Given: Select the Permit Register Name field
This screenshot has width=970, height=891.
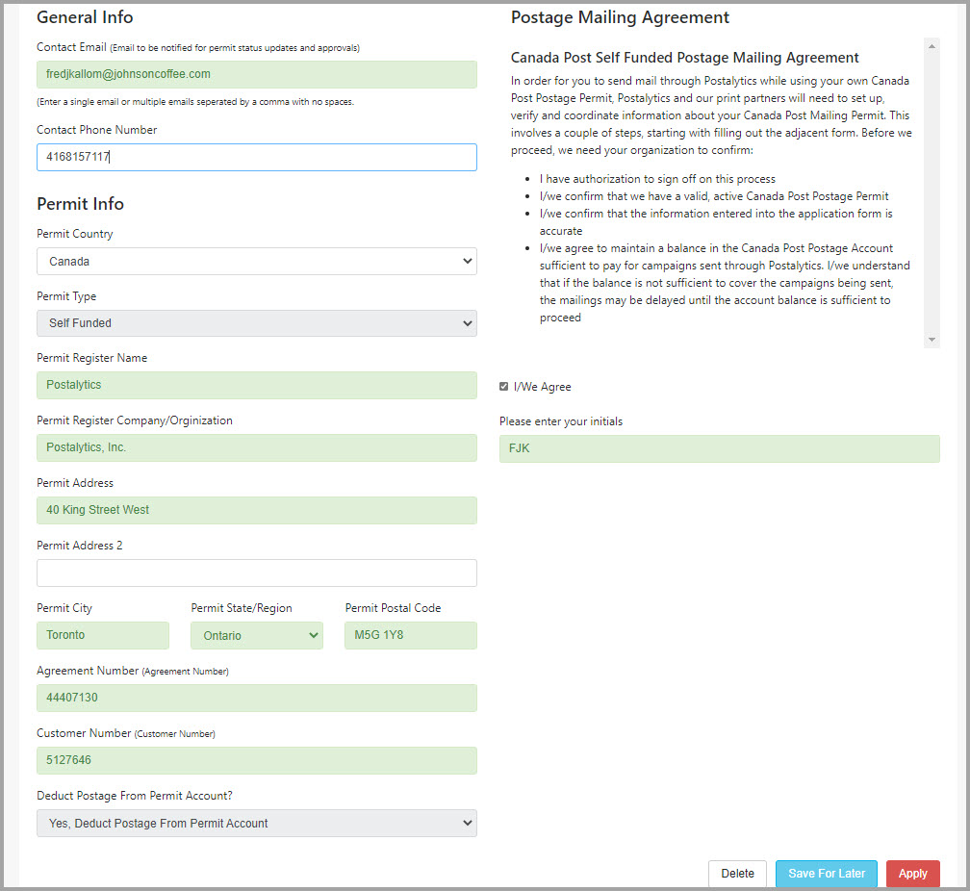Looking at the screenshot, I should pyautogui.click(x=257, y=385).
